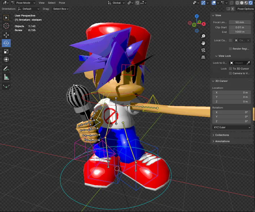Click the blue Z axis gizmo handle
This screenshot has width=255, height=212.
(197, 16)
